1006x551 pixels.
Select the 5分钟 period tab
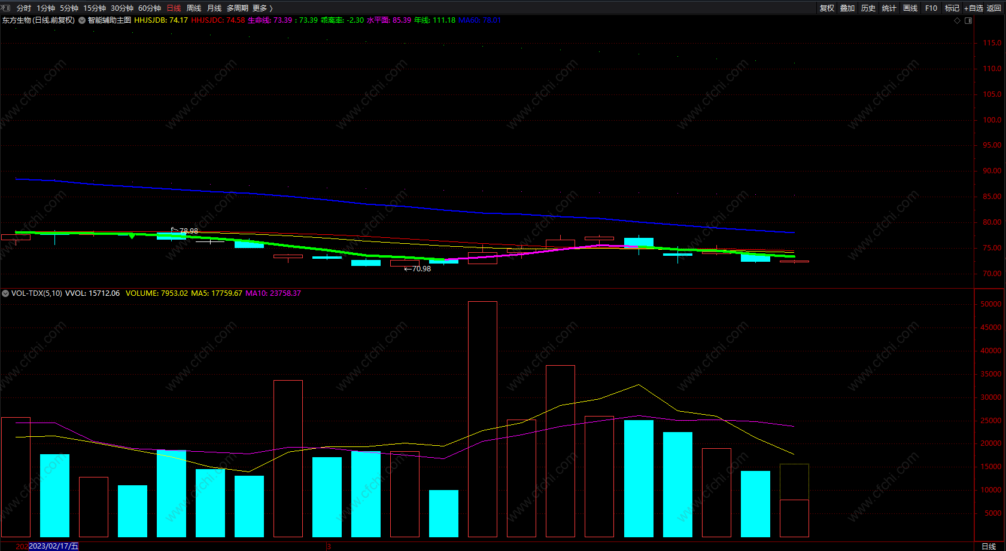[x=69, y=8]
